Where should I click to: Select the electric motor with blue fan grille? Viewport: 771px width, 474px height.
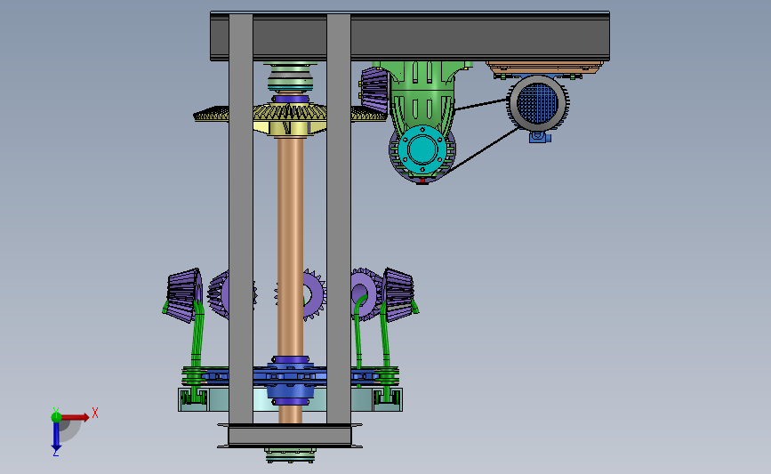(538, 103)
